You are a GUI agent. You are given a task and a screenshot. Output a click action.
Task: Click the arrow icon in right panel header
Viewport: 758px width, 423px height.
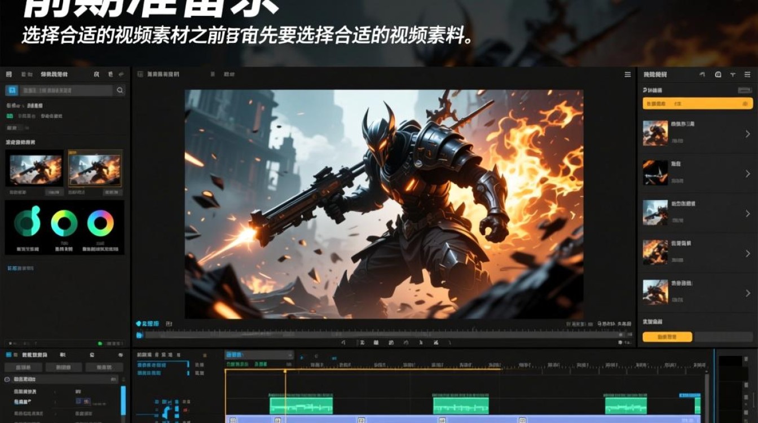pos(702,74)
